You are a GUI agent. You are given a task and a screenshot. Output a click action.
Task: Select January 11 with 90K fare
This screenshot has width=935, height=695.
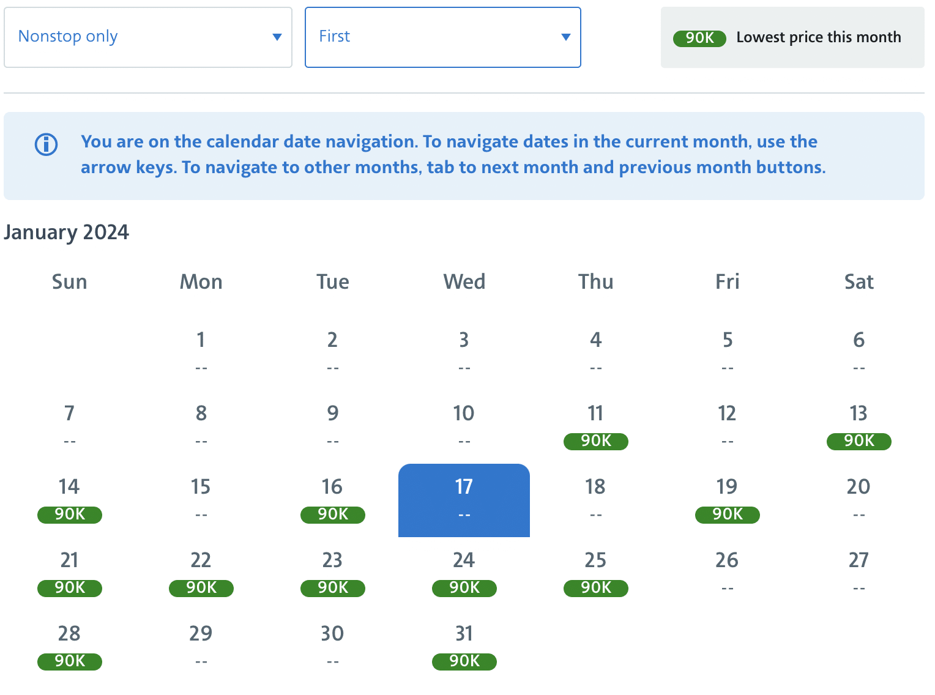click(595, 427)
